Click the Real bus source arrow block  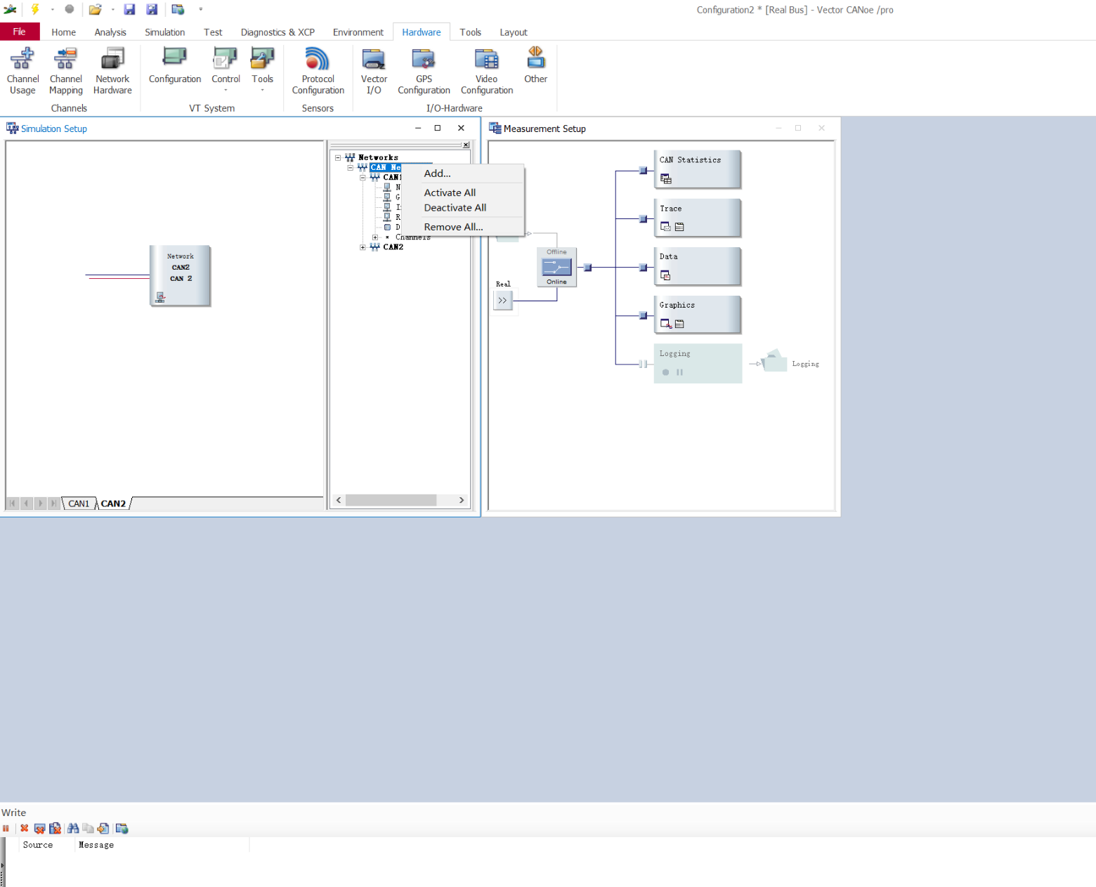pyautogui.click(x=502, y=301)
